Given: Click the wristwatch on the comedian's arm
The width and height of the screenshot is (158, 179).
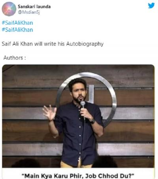Looking at the screenshot, I should [x=92, y=121].
